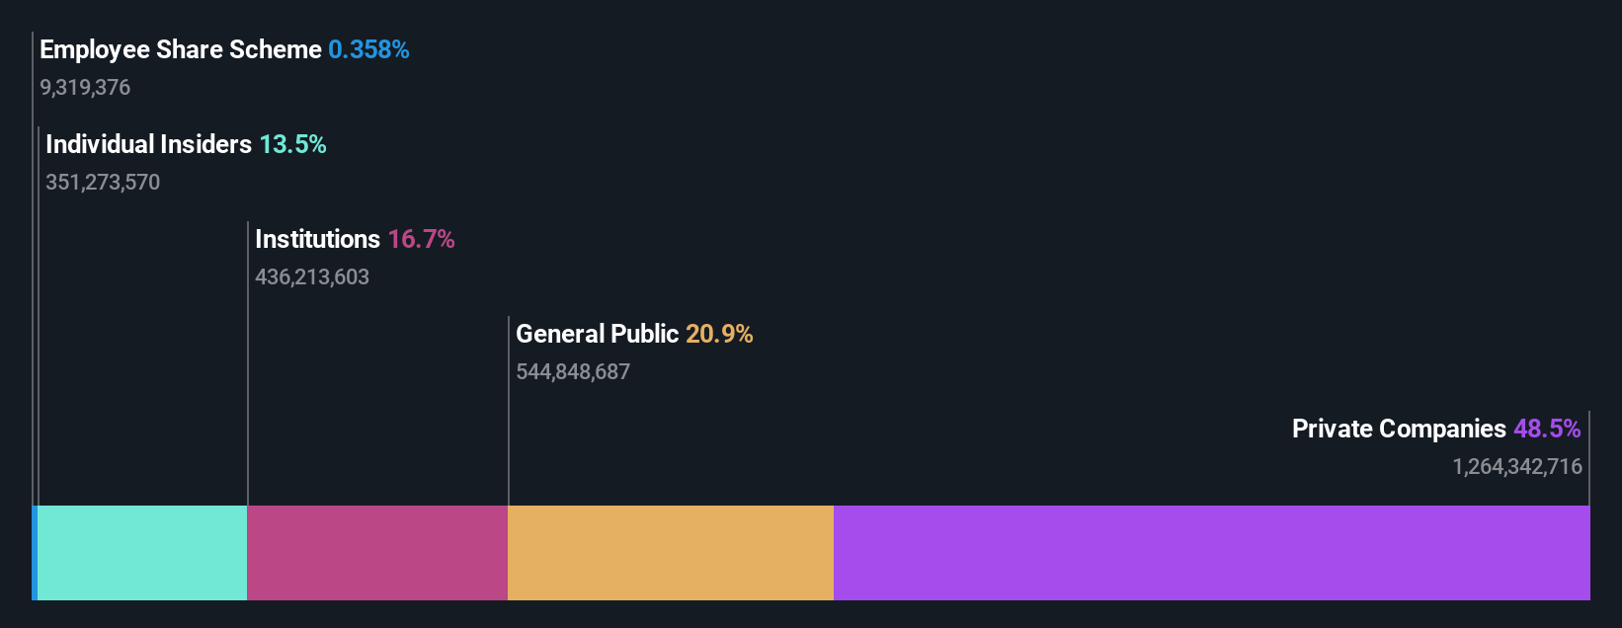Click the 13.5% percentage value

292,144
